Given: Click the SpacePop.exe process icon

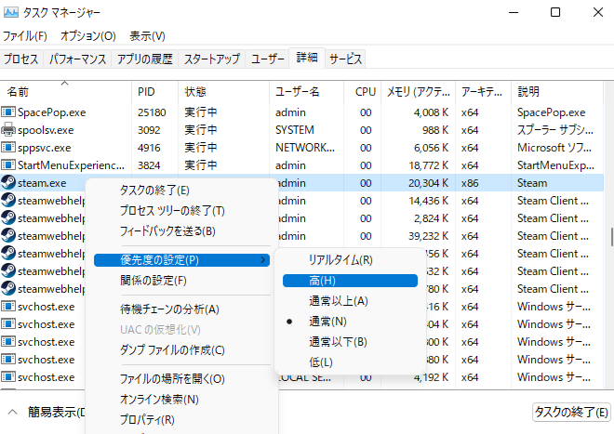Looking at the screenshot, I should [8, 112].
